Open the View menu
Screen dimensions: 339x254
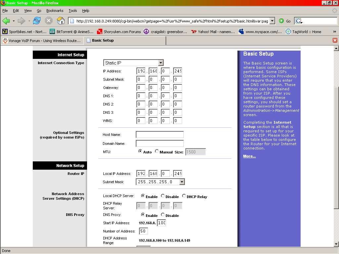tap(28, 11)
